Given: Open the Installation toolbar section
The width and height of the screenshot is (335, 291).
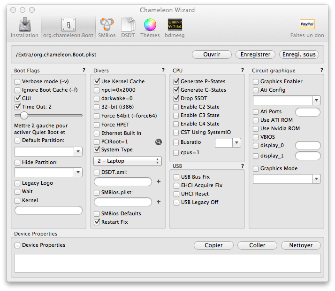Looking at the screenshot, I should pyautogui.click(x=24, y=28).
